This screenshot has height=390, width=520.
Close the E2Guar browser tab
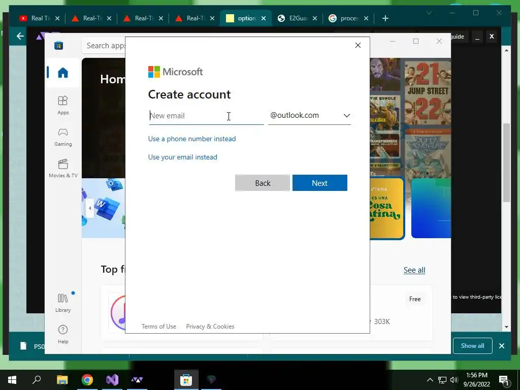coord(315,18)
